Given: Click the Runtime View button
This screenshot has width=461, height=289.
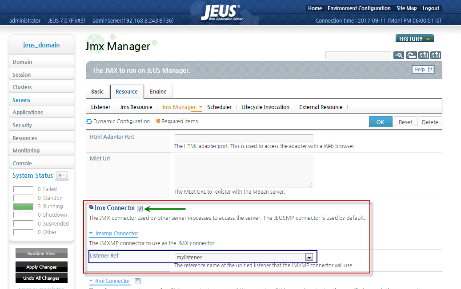Looking at the screenshot, I should point(41,253).
